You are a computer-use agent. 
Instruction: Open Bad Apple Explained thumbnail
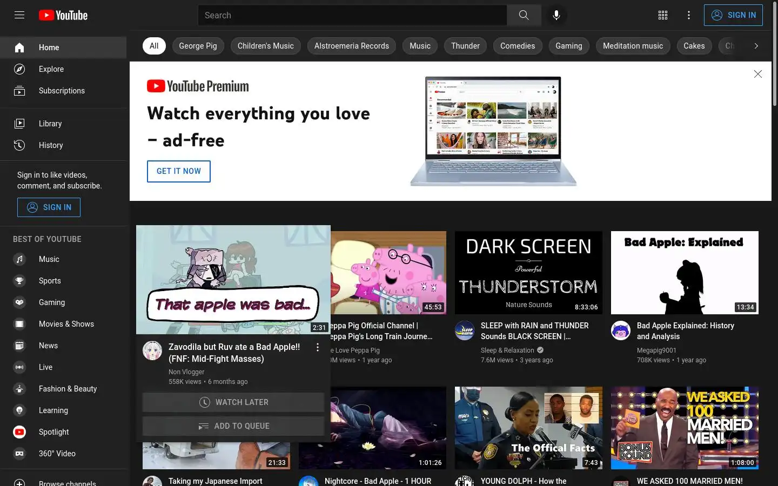pyautogui.click(x=685, y=273)
